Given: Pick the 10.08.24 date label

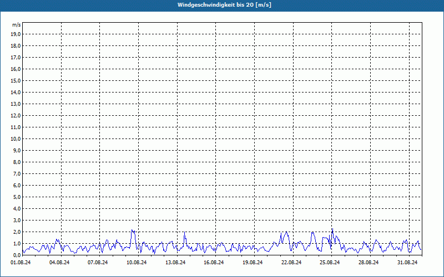Looking at the screenshot, I should [x=137, y=263].
